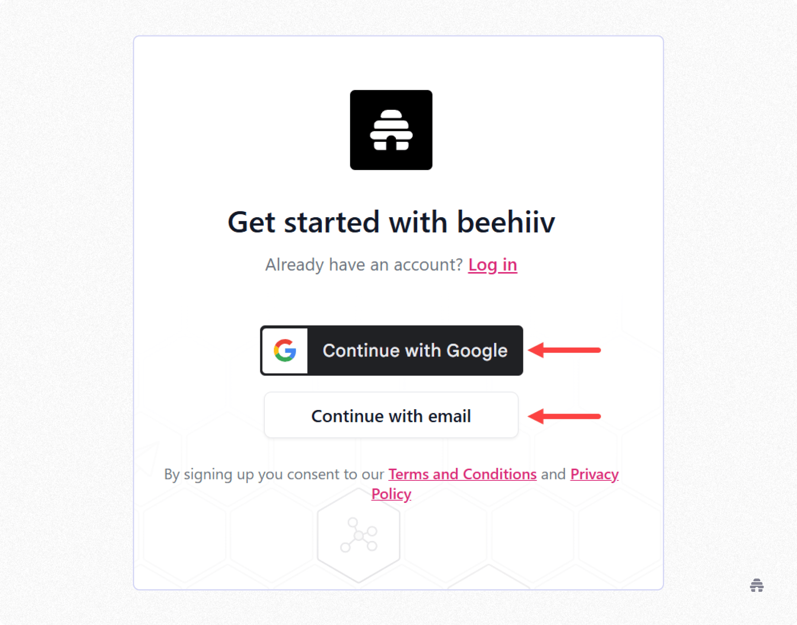
Task: Select the outlined hexagon shape at bottom
Action: 359,535
